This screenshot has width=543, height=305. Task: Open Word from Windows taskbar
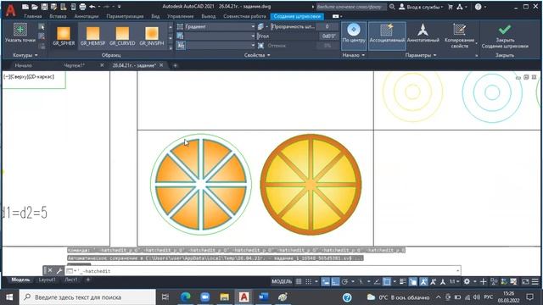click(x=263, y=297)
